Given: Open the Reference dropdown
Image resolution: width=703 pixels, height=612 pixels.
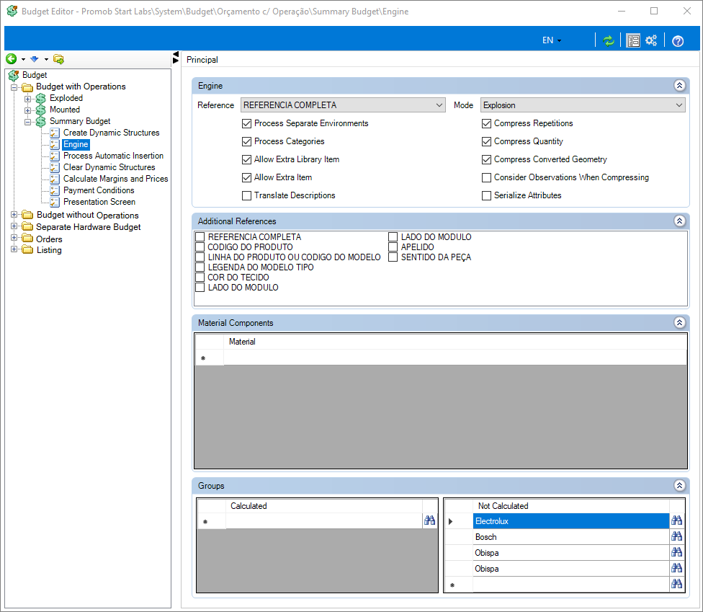Looking at the screenshot, I should coord(343,105).
